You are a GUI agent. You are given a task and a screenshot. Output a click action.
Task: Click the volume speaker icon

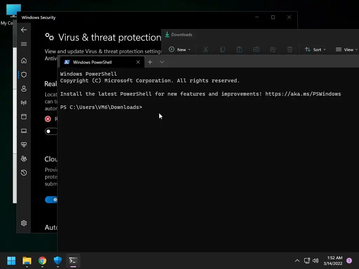(x=316, y=261)
